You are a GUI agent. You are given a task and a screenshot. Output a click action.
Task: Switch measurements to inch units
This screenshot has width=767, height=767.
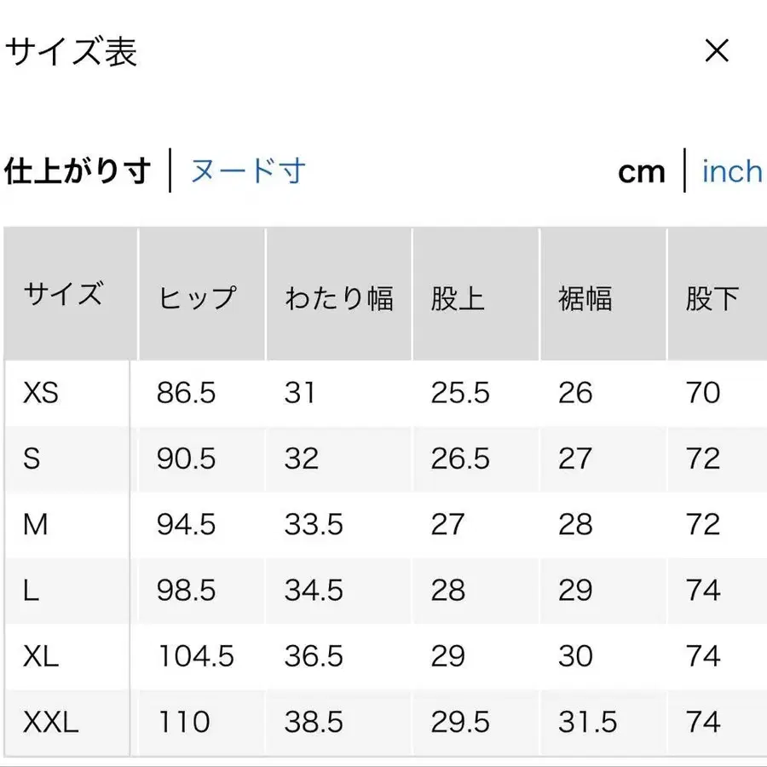point(731,172)
